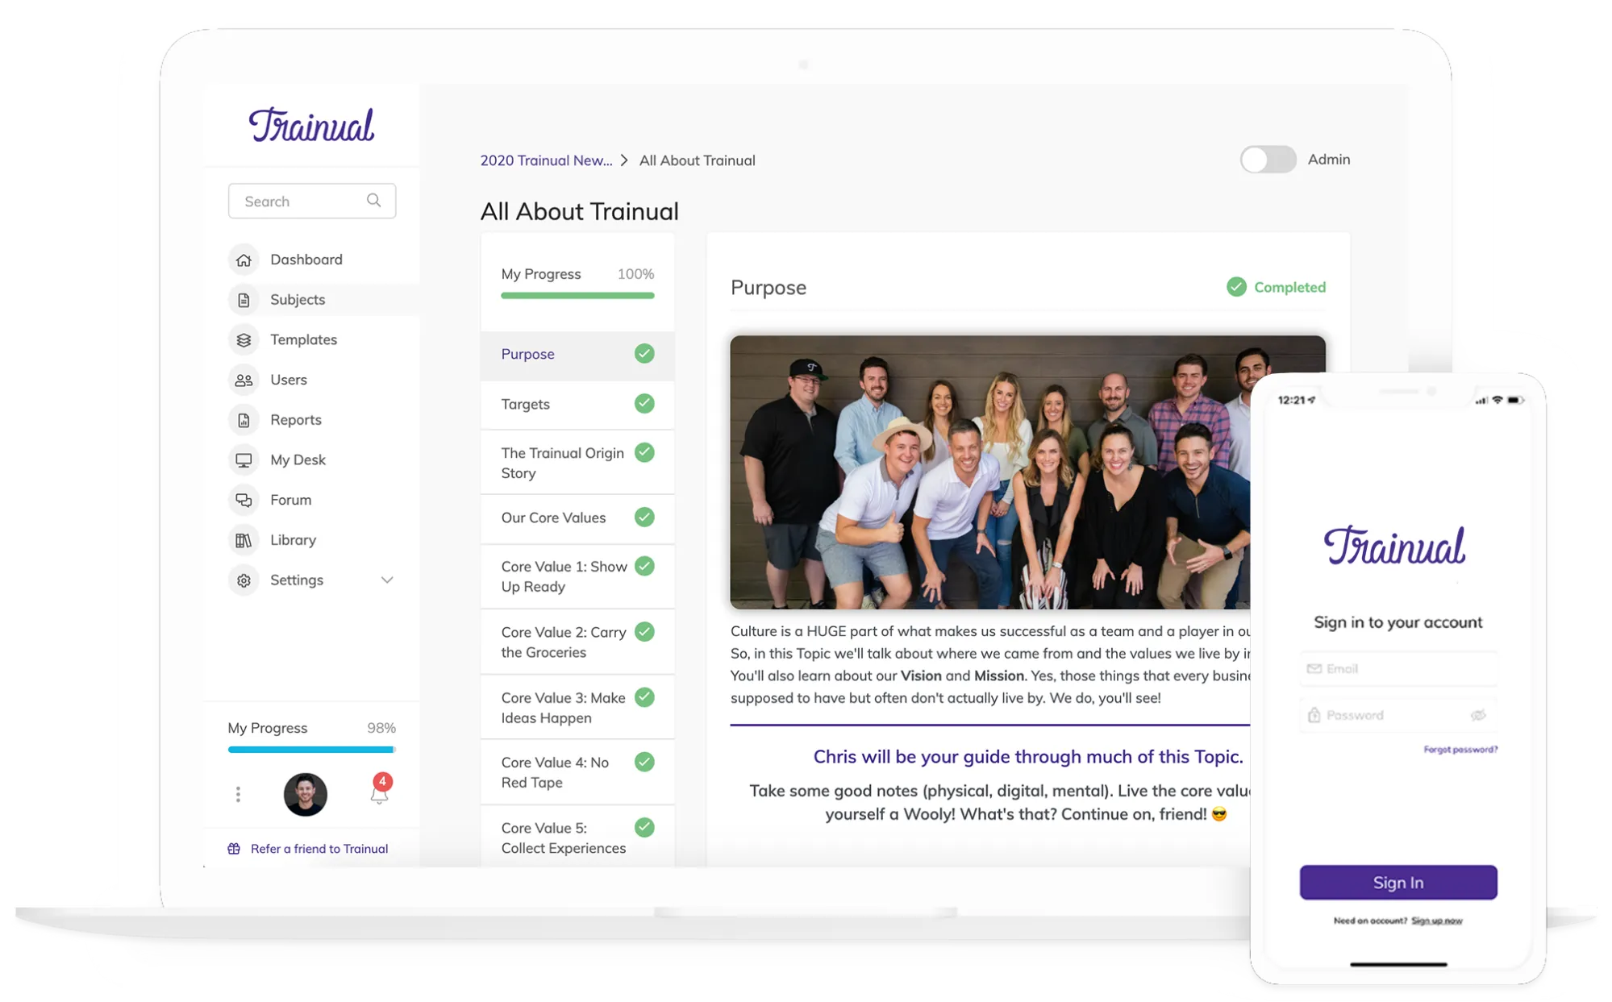
Task: Click the Email field on phone
Action: point(1398,669)
